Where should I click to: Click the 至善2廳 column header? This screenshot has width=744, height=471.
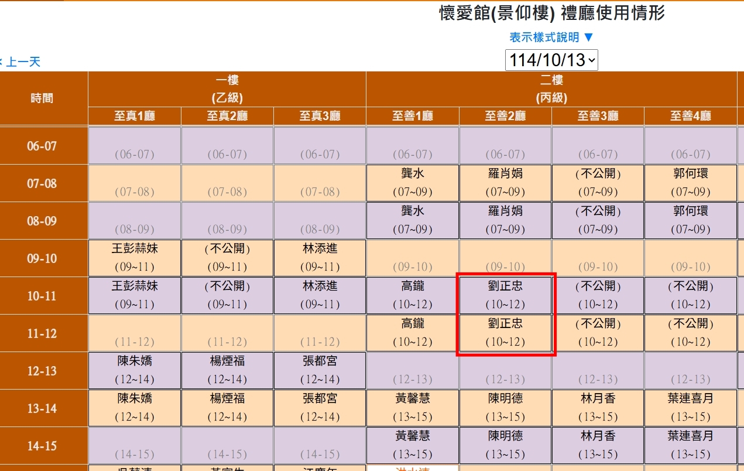(505, 116)
